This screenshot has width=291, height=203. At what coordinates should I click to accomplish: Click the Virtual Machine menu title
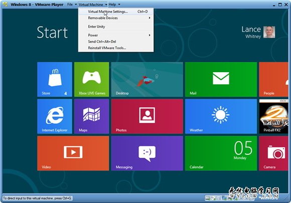pyautogui.click(x=91, y=5)
